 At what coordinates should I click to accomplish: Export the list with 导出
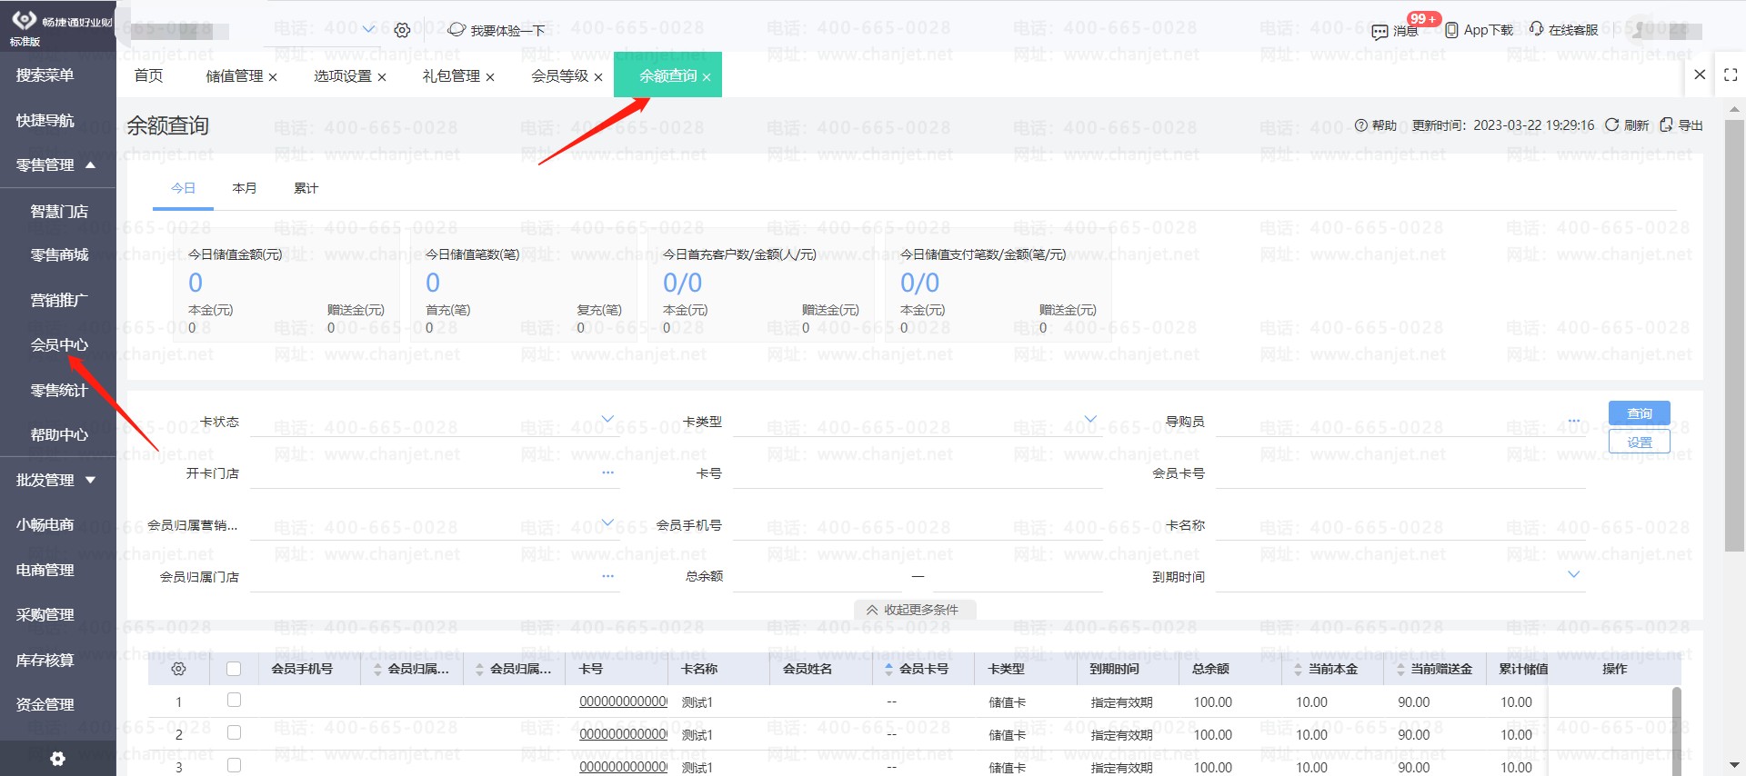(1681, 125)
